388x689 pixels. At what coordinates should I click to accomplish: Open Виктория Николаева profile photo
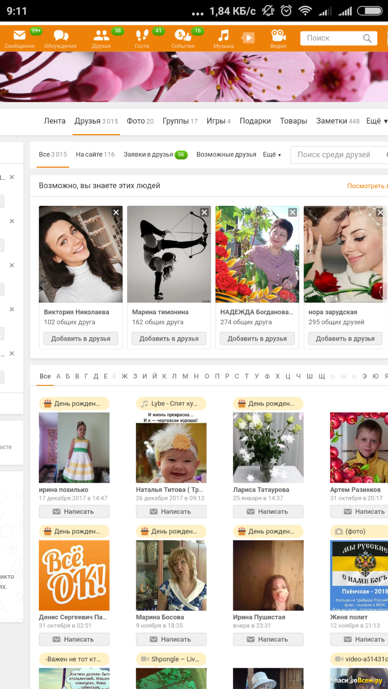(81, 254)
